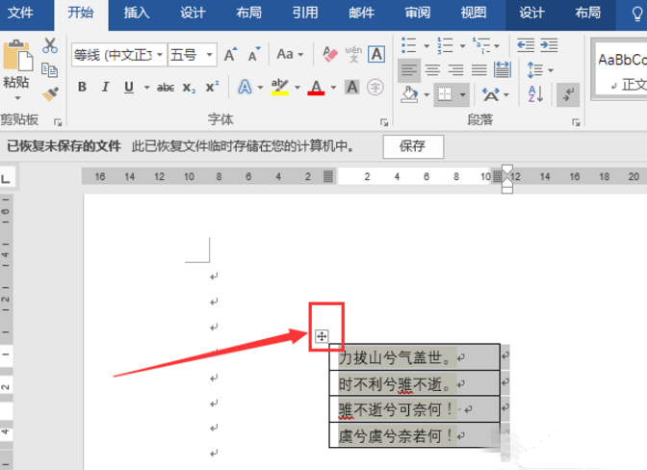Decrease paragraph indent
This screenshot has height=470, width=647.
(x=526, y=45)
